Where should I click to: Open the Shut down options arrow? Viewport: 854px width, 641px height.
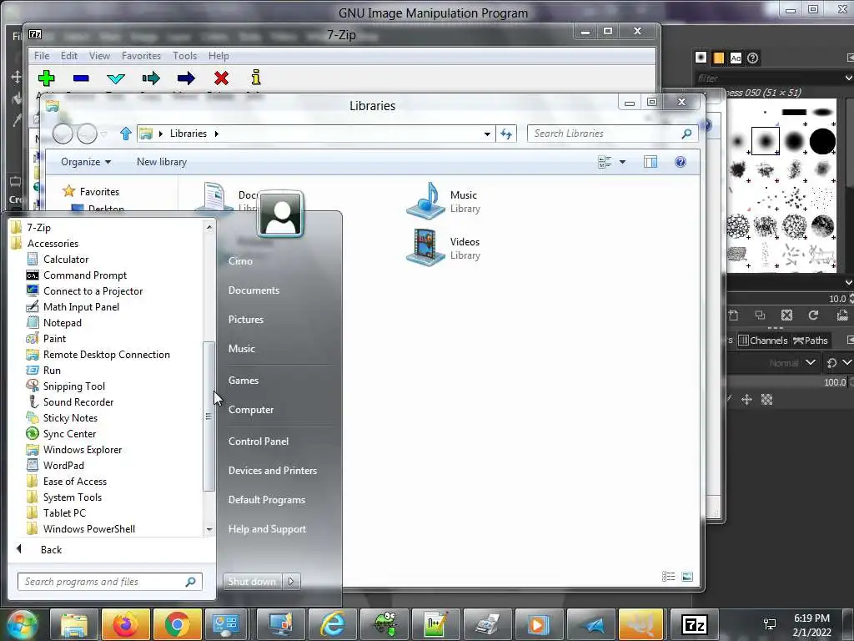click(x=291, y=582)
